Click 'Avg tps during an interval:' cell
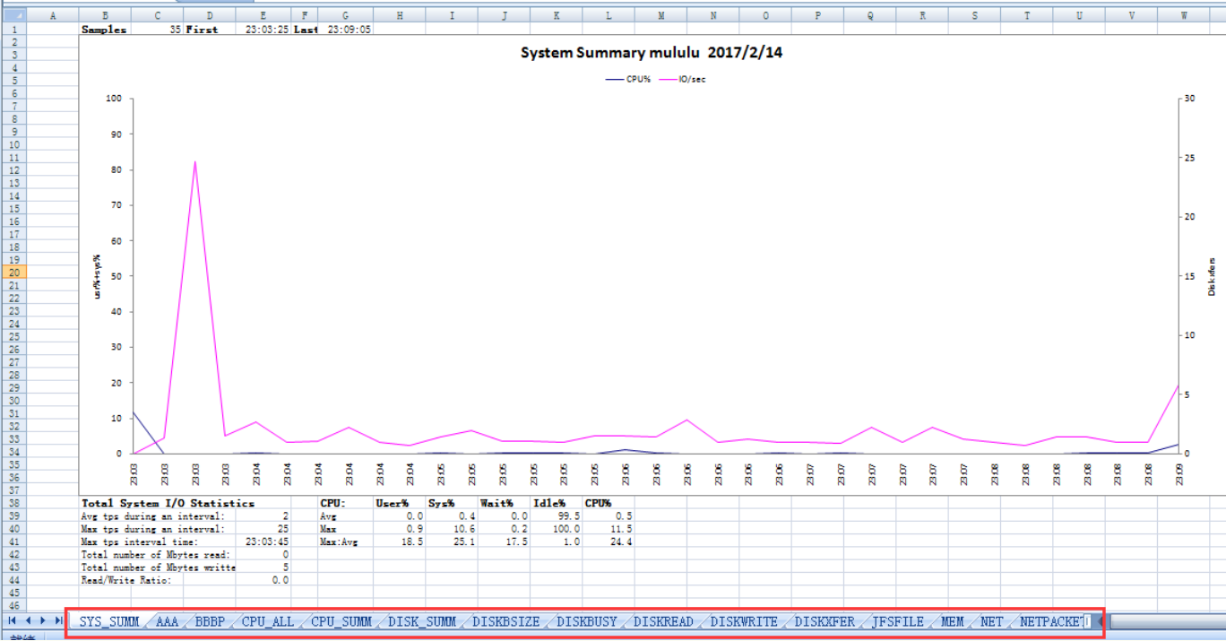The image size is (1226, 641). click(153, 516)
